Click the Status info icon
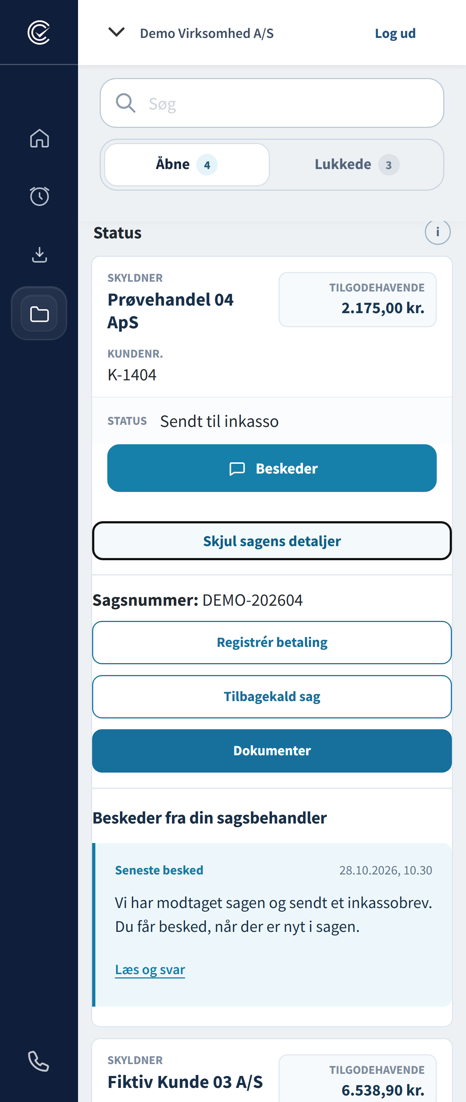This screenshot has height=1102, width=466. pyautogui.click(x=437, y=232)
